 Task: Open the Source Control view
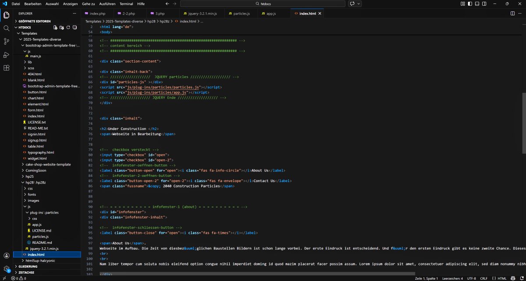[6, 41]
